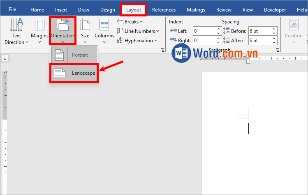
Task: Open the Line Numbers dropdown
Action: pyautogui.click(x=137, y=31)
